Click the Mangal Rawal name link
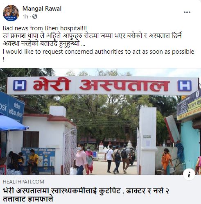The width and height of the screenshot is (201, 204). pos(42,9)
